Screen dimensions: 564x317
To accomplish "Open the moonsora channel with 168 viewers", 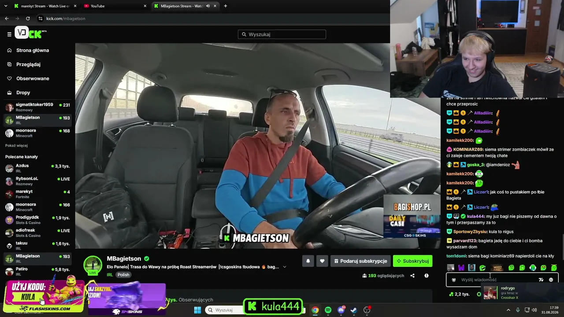I will click(38, 133).
